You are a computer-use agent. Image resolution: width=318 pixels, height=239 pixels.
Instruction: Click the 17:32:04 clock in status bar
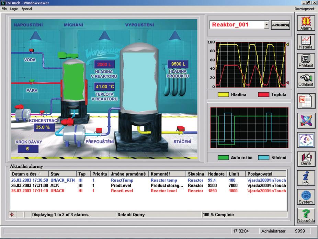[241, 231]
